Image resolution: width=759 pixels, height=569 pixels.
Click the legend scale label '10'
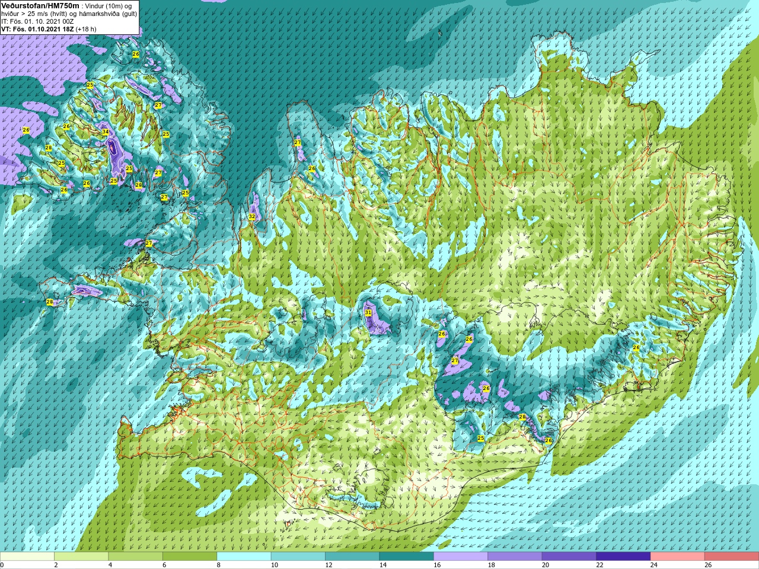coord(275,565)
